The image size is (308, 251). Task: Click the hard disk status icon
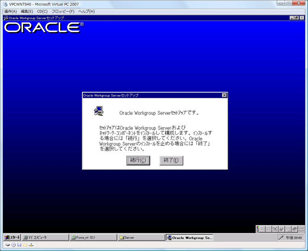tap(8, 245)
